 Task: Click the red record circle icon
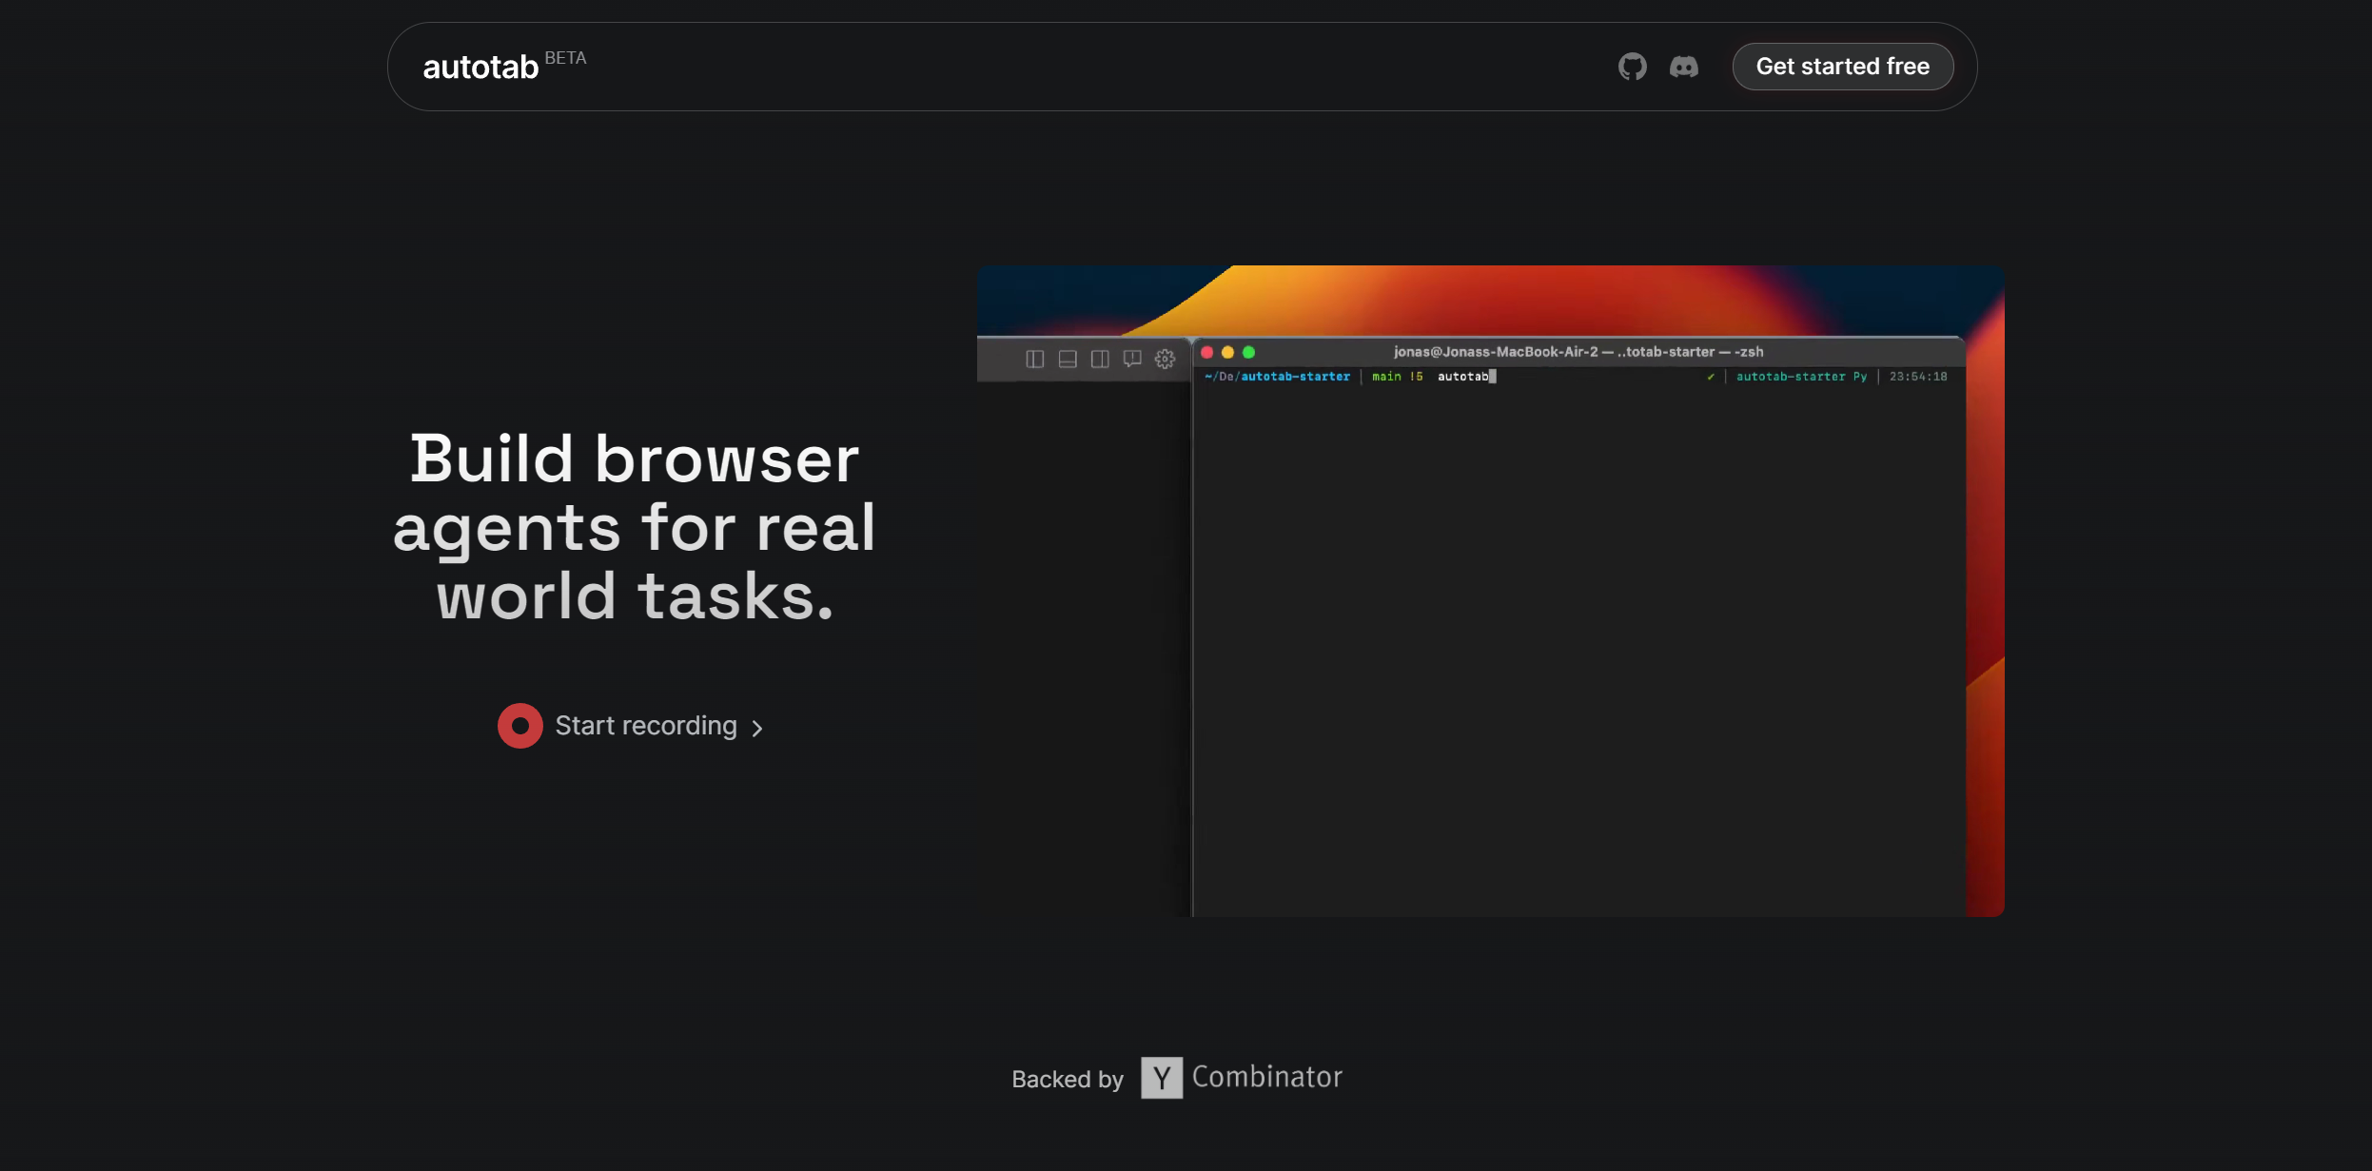519,726
